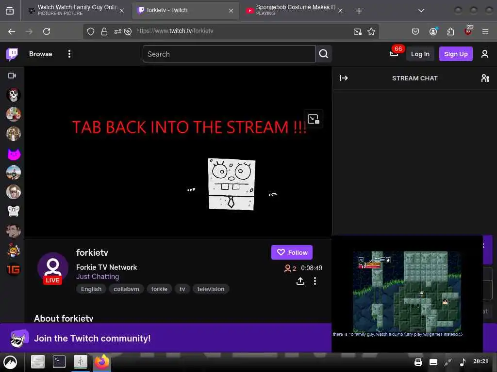
Task: Open the skull avatar channel in sidebar
Action: tap(13, 95)
